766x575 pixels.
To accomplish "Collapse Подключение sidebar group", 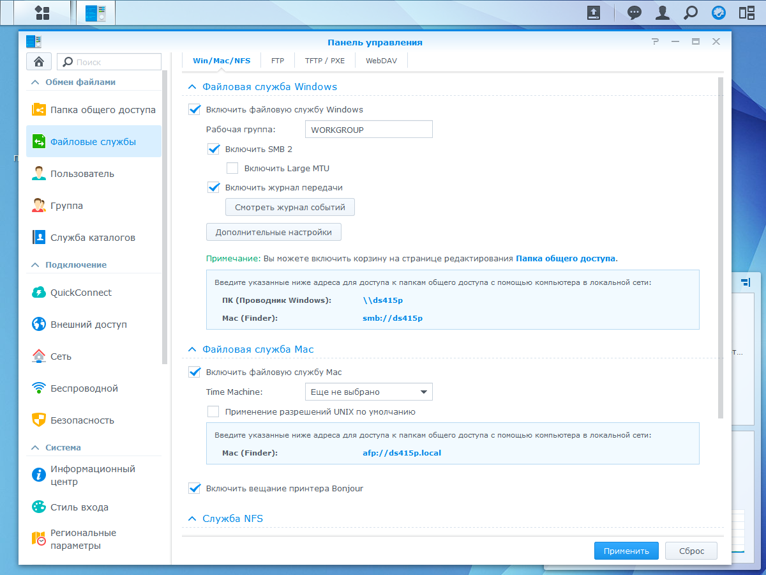I will pyautogui.click(x=35, y=264).
